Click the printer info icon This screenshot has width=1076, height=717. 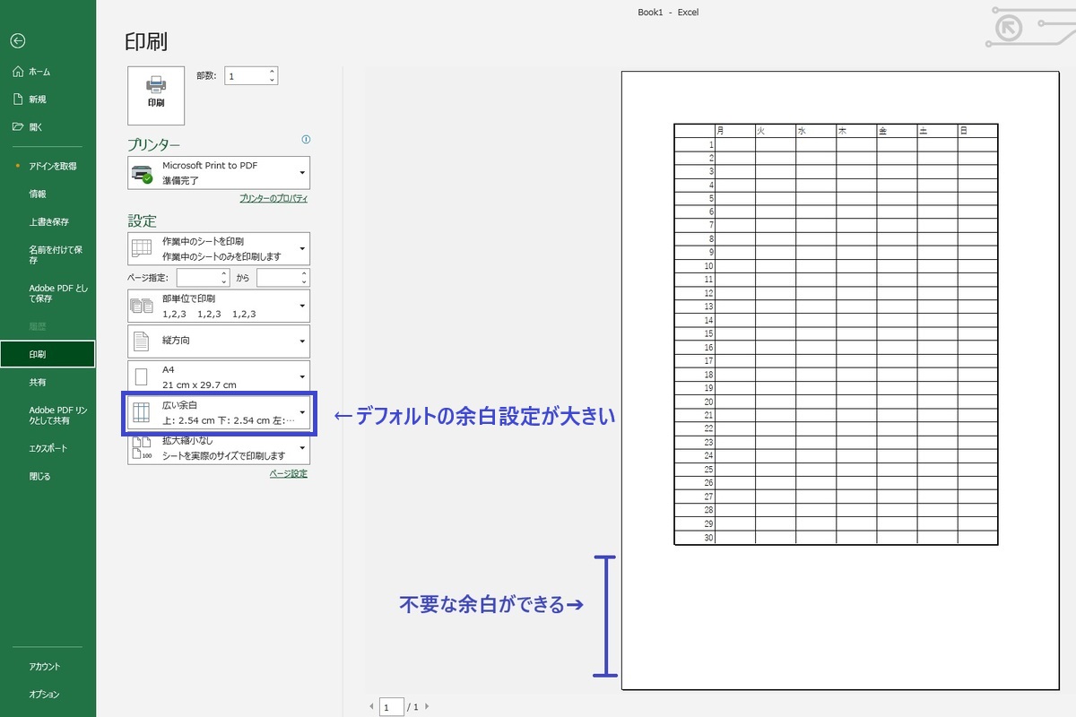[x=306, y=140]
